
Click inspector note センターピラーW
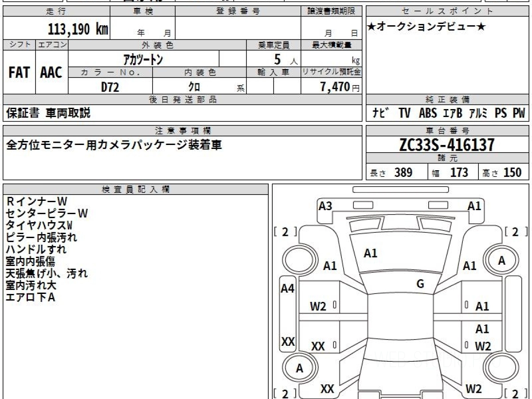(47, 213)
